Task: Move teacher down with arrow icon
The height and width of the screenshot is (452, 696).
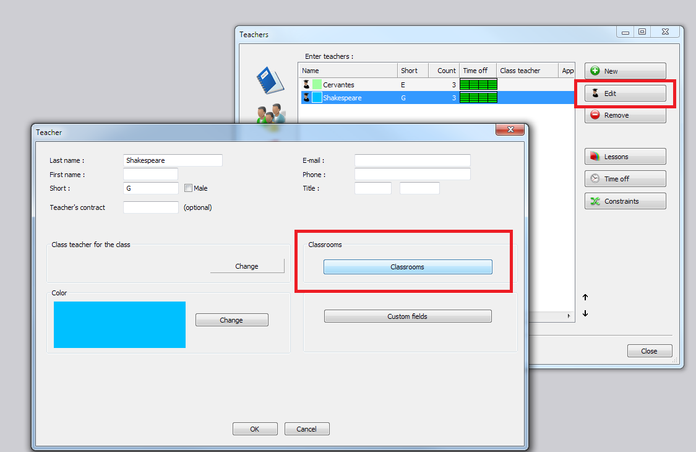Action: (585, 313)
